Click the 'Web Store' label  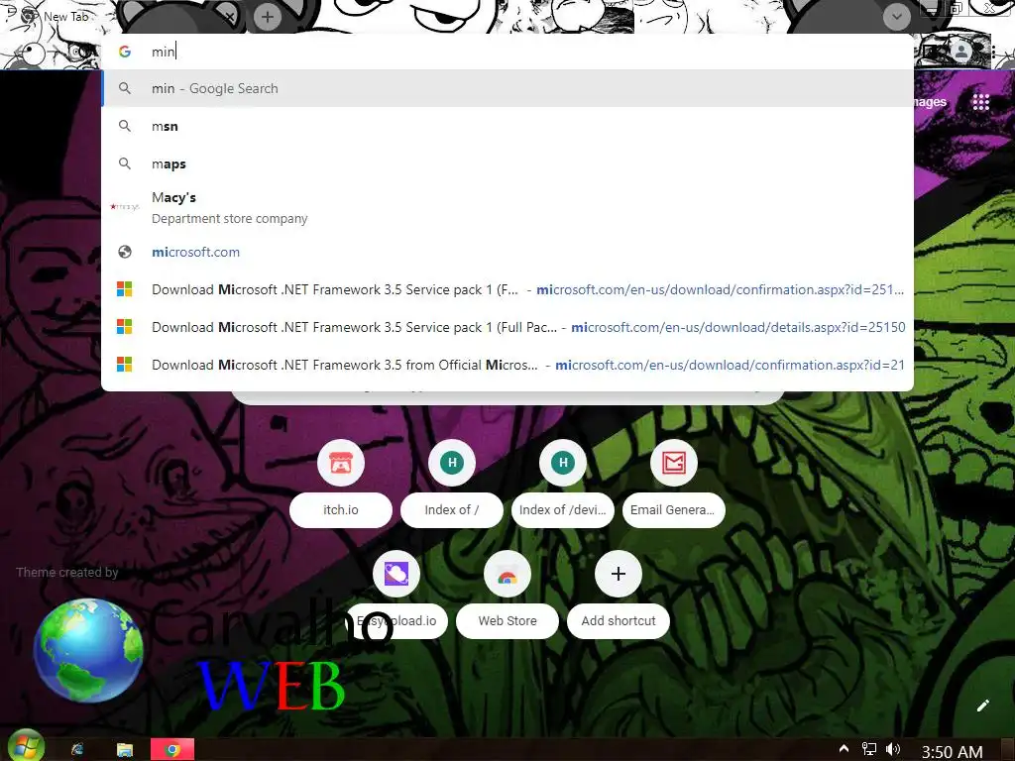click(x=507, y=621)
